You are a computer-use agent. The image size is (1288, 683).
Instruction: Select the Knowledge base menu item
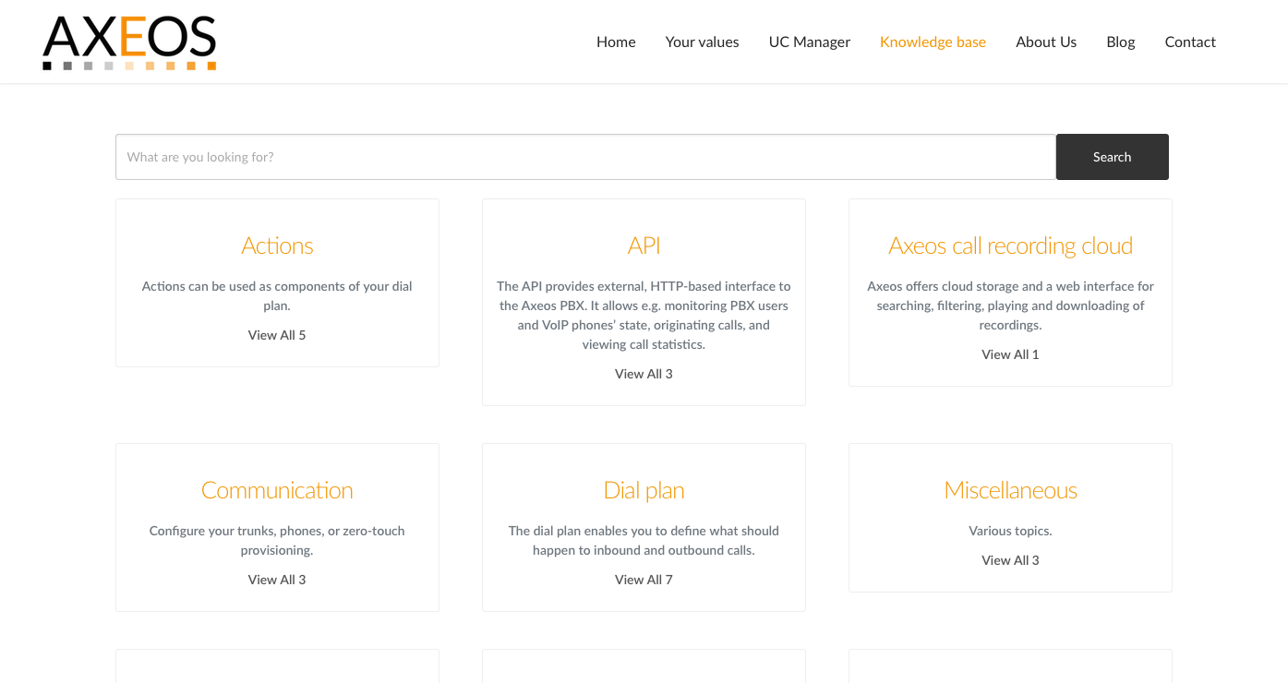click(933, 42)
